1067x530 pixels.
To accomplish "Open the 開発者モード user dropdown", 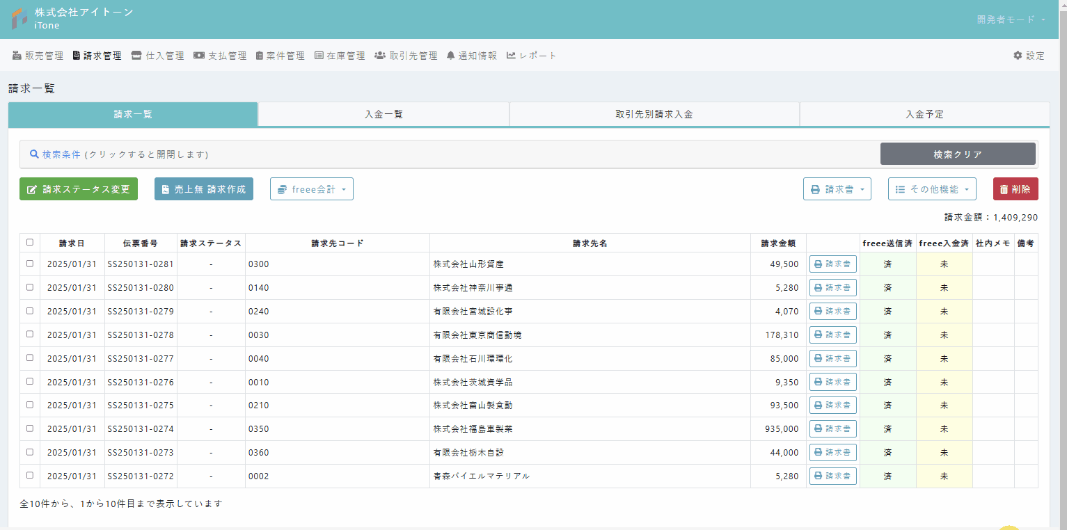I will pyautogui.click(x=1011, y=19).
